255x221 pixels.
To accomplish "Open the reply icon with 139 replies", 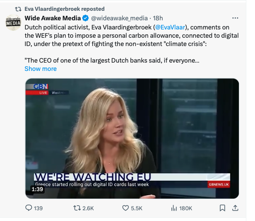I will [x=29, y=208].
